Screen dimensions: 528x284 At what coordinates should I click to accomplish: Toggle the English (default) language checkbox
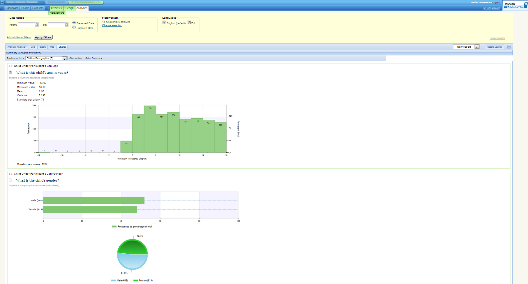click(x=164, y=23)
